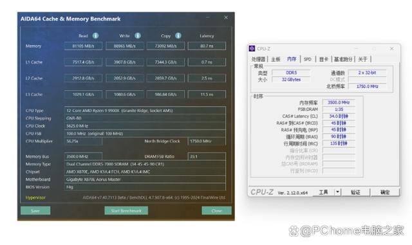Image resolution: width=412 pixels, height=245 pixels.
Task: Click the 工具 button in CPU-Z
Action: point(323,192)
